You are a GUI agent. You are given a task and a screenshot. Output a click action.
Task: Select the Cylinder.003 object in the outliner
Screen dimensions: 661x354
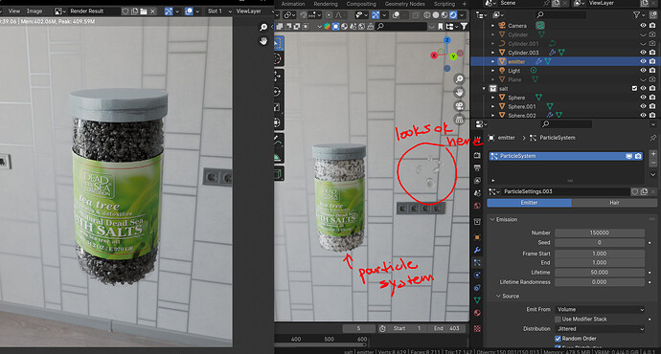523,53
